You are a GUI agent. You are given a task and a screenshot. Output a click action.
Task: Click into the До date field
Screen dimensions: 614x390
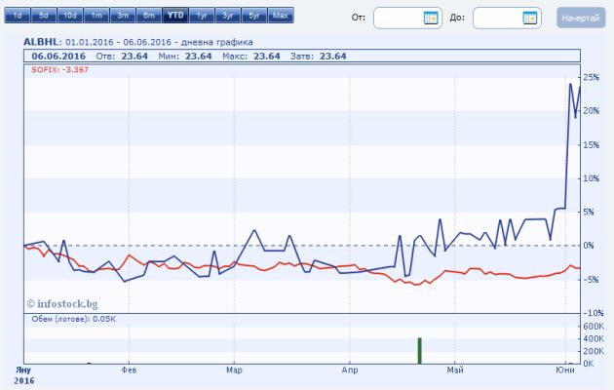click(x=497, y=18)
